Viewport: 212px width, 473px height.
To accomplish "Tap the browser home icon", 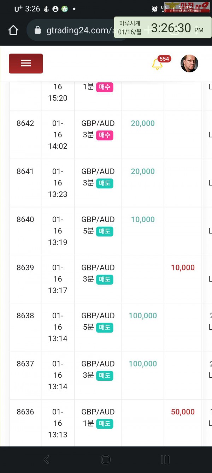I will point(13,30).
